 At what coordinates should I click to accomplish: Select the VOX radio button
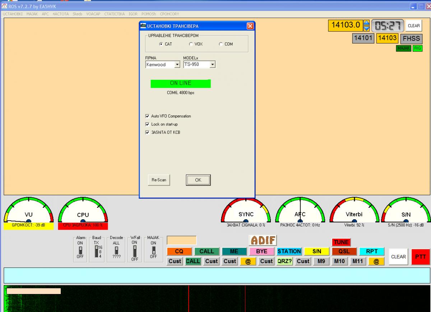click(191, 44)
